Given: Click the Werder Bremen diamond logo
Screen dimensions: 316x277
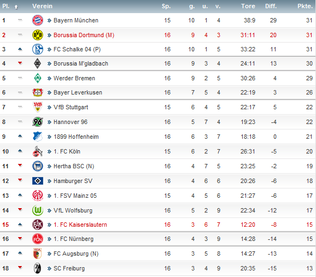Looking at the screenshot, I should point(38,78).
